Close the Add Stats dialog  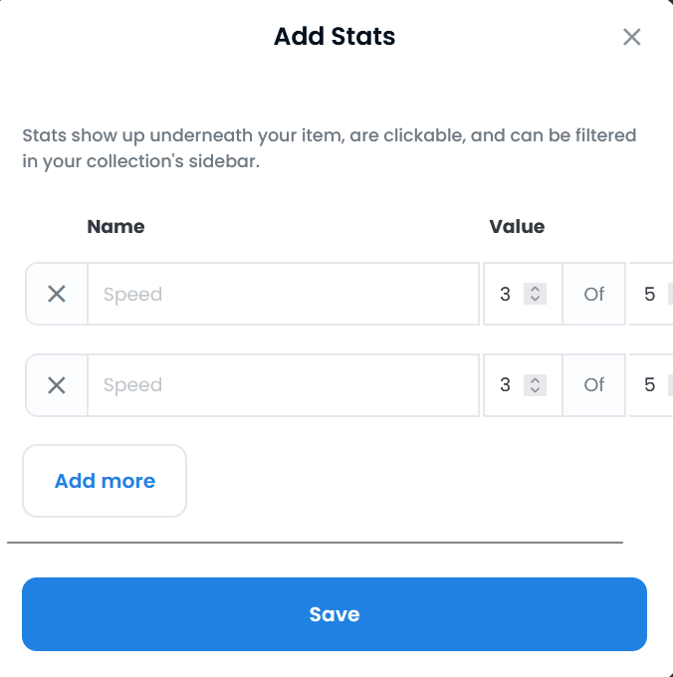(631, 38)
